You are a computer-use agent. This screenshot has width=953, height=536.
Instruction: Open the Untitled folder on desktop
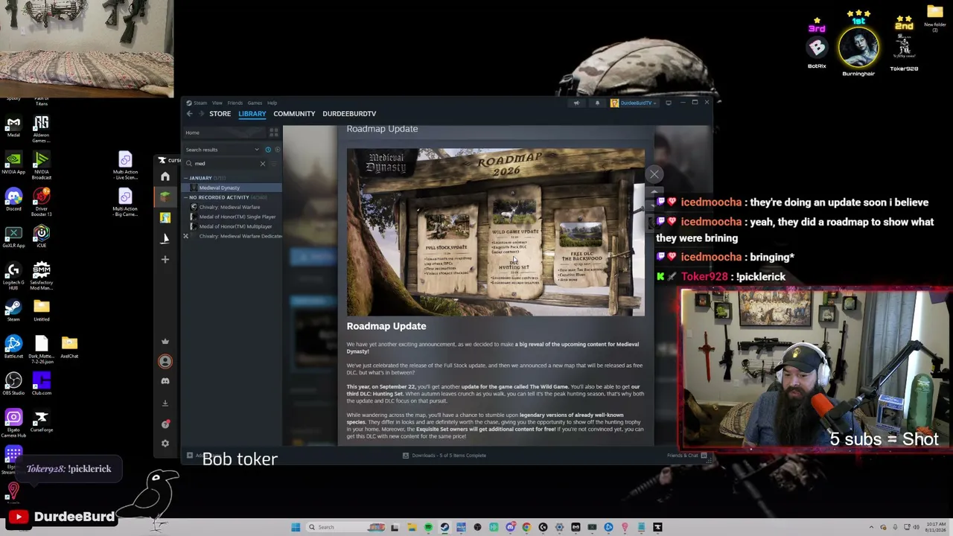tap(42, 310)
